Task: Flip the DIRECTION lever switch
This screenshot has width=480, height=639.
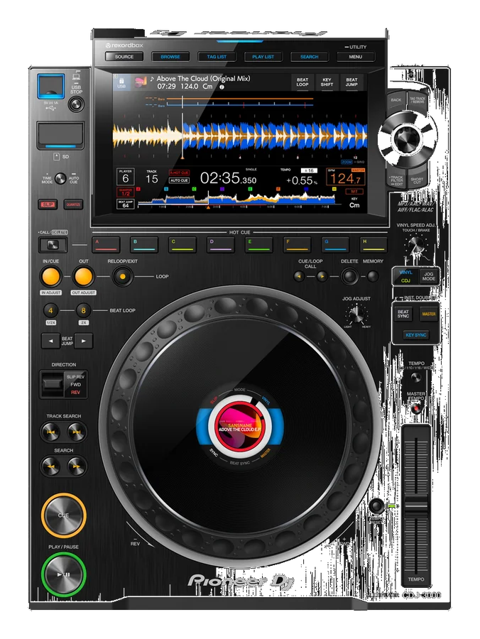Action: (x=53, y=383)
